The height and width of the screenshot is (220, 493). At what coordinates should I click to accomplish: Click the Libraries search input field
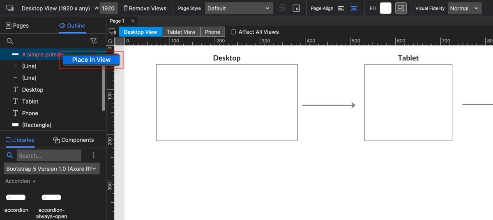coord(48,155)
